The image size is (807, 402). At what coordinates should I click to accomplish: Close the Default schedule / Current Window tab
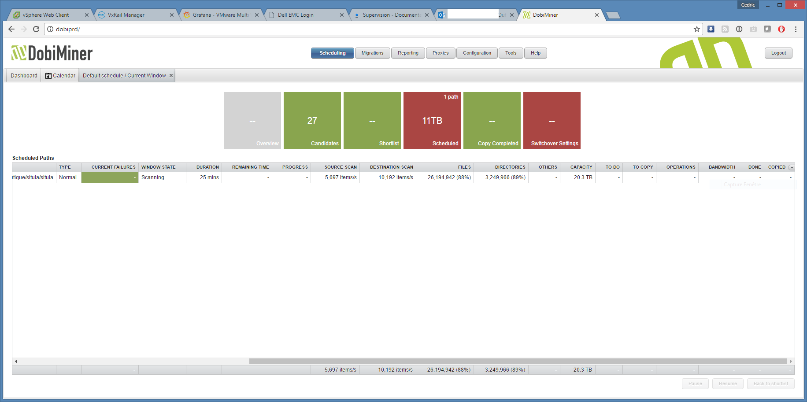(x=171, y=75)
